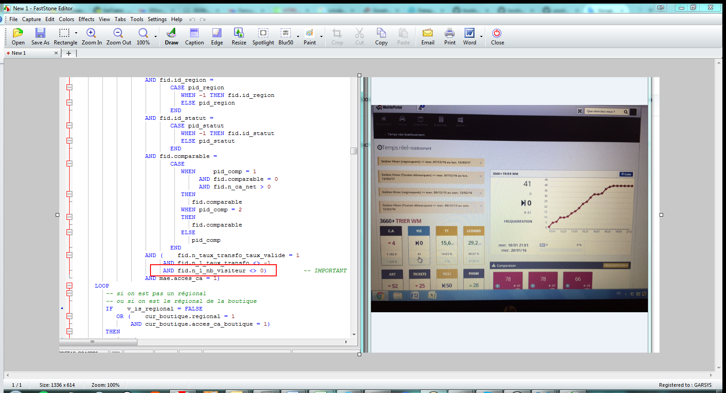The height and width of the screenshot is (393, 726).
Task: Expand the Rectangle selection dropdown arrow
Action: [76, 33]
